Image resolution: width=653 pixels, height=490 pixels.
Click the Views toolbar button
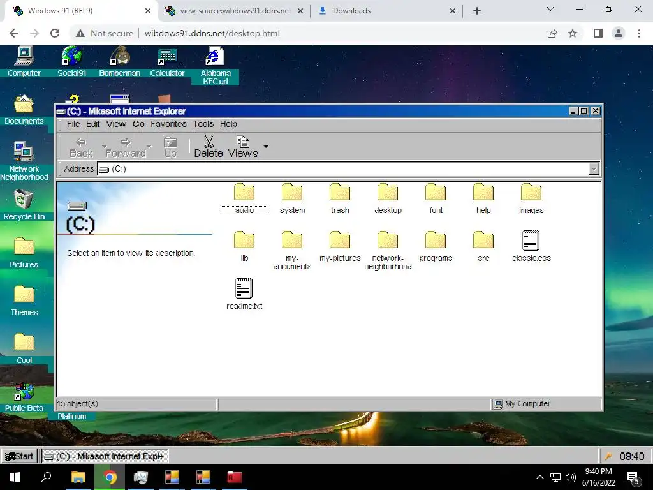point(243,147)
